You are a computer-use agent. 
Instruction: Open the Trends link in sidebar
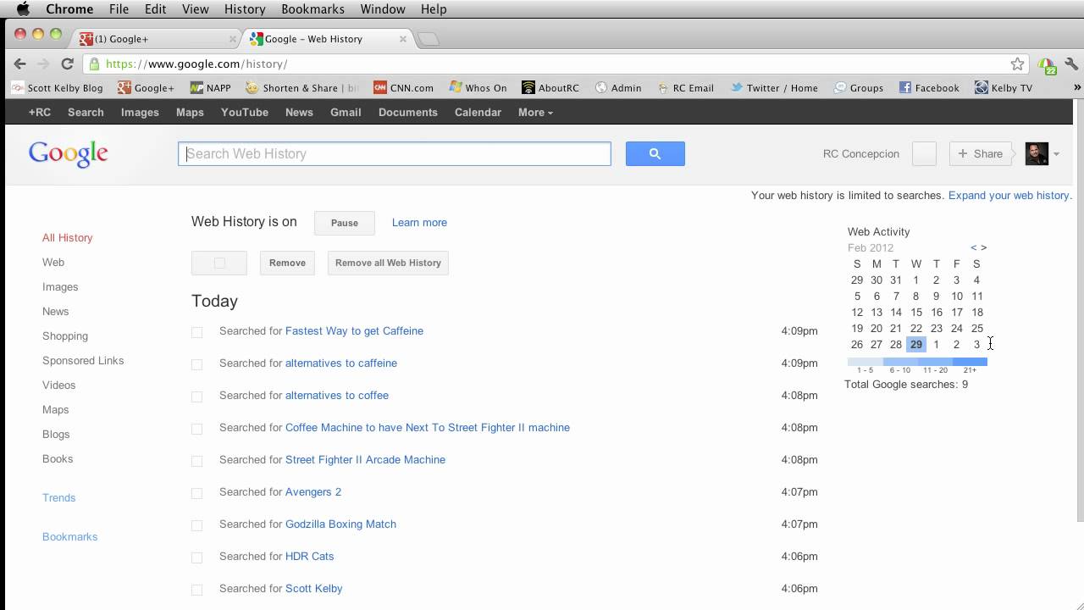tap(59, 497)
